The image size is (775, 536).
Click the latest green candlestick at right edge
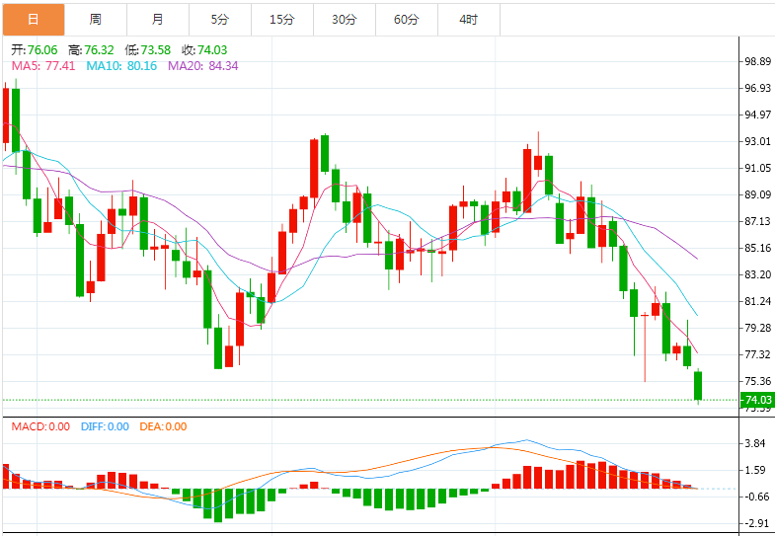point(698,386)
